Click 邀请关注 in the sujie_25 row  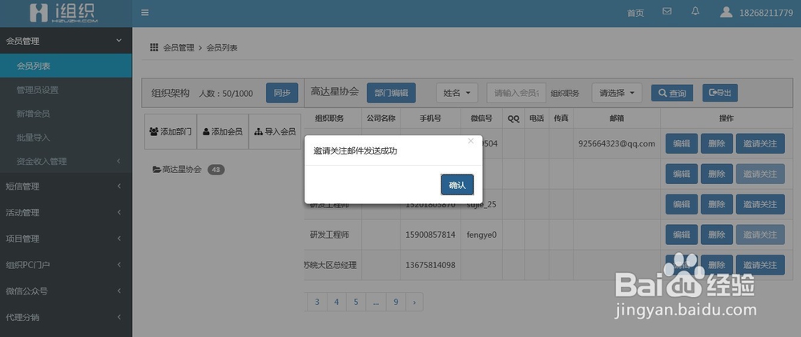[760, 204]
